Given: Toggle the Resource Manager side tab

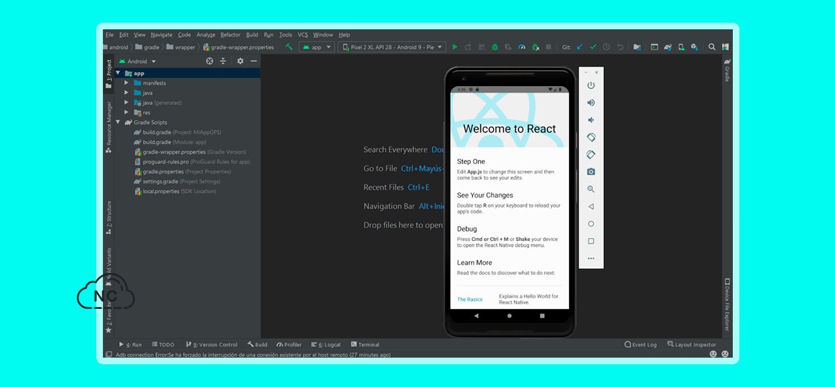Looking at the screenshot, I should tap(109, 127).
